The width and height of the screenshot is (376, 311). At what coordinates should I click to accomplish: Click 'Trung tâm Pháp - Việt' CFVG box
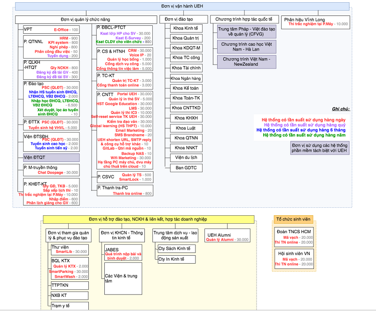(246, 31)
